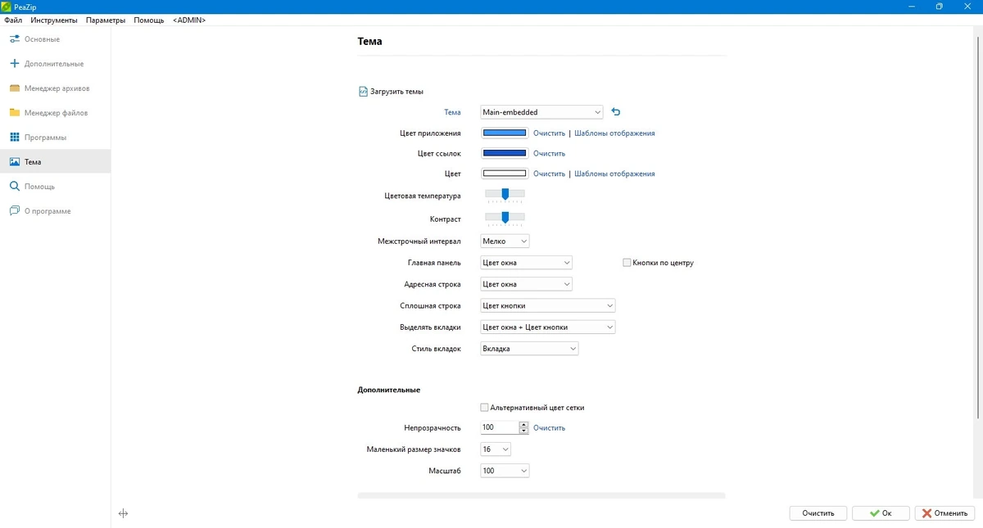Click the Цветовая температура slider
This screenshot has height=528, width=983.
pyautogui.click(x=505, y=195)
